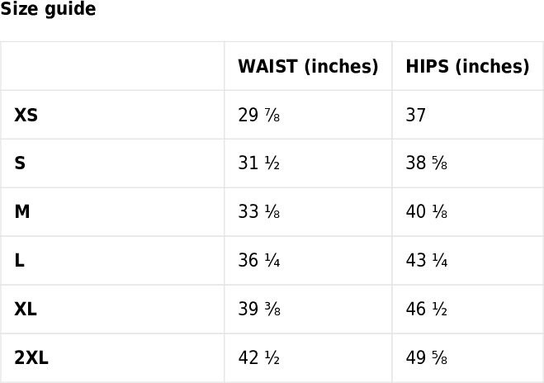Select the XL waist value 39 ⅜
The width and height of the screenshot is (544, 383).
259,309
